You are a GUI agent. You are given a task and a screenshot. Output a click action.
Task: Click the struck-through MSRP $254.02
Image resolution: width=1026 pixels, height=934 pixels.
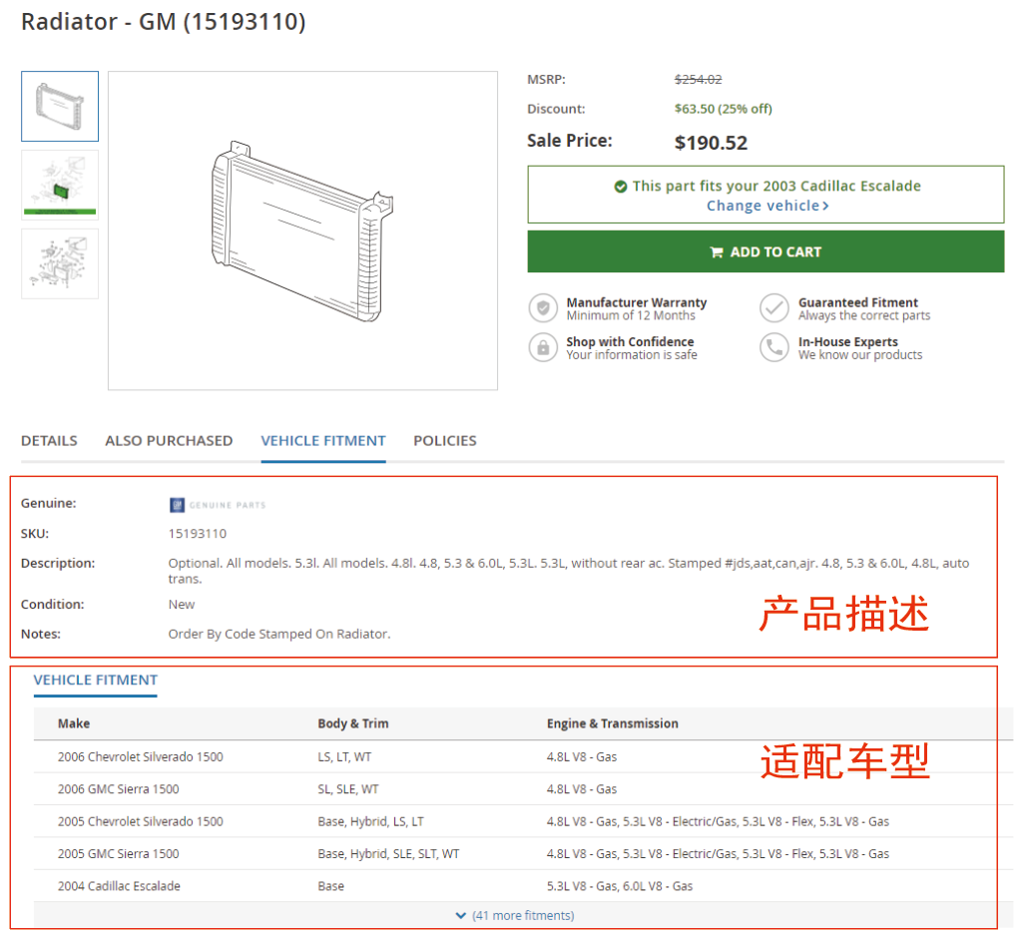[x=699, y=80]
